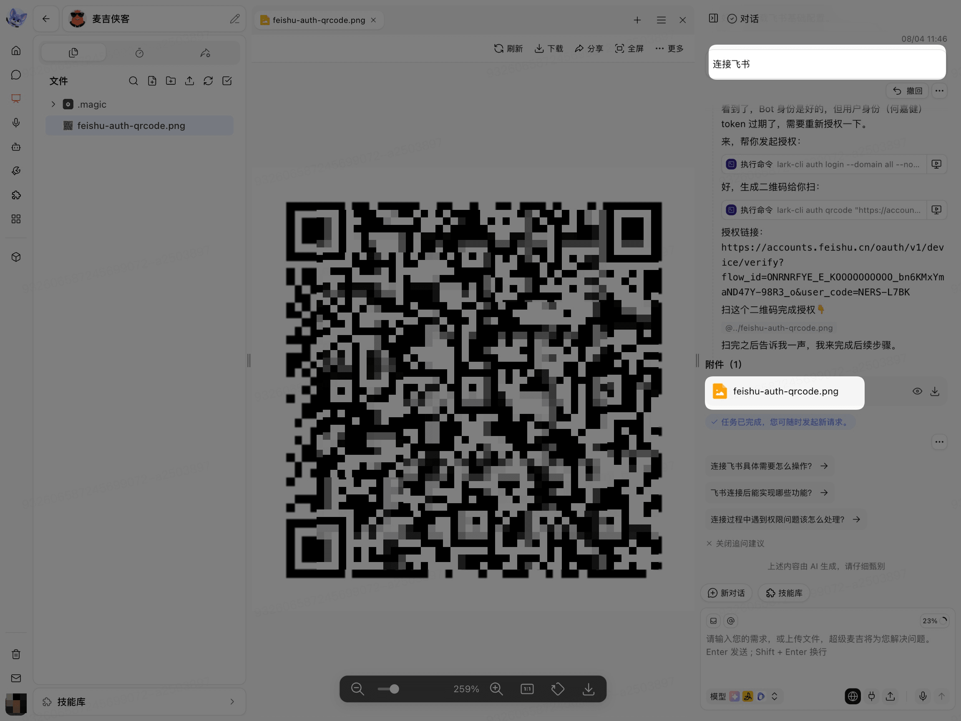Reset image to 1:1 size
The height and width of the screenshot is (721, 961).
click(527, 689)
